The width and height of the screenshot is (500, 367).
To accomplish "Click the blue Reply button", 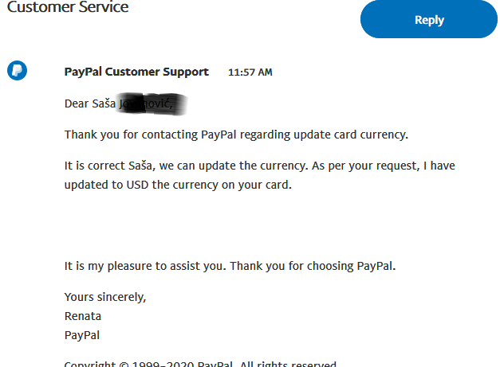I will point(428,19).
